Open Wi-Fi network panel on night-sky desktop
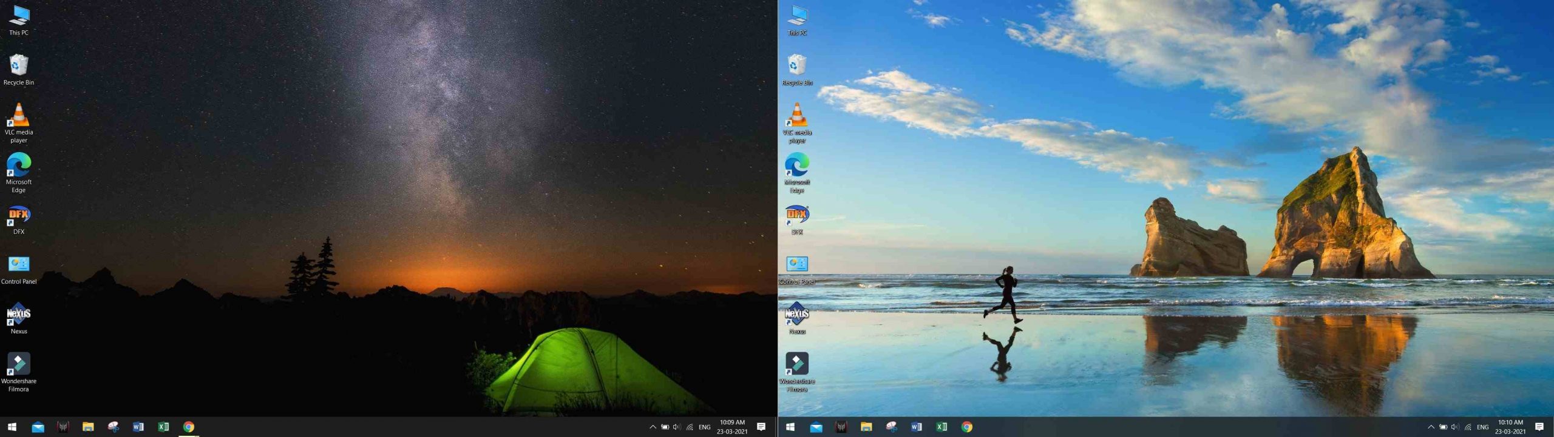The width and height of the screenshot is (1554, 437). point(690,427)
